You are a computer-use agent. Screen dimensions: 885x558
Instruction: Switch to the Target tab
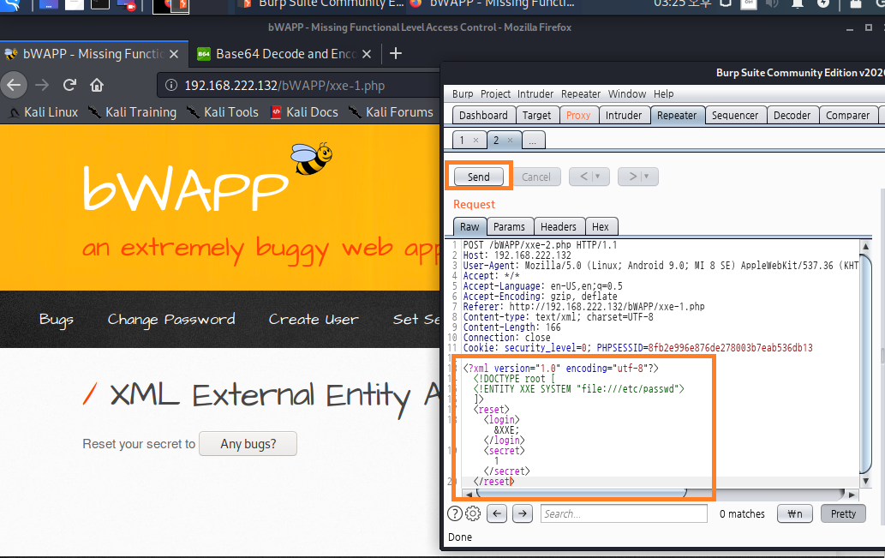pos(536,115)
